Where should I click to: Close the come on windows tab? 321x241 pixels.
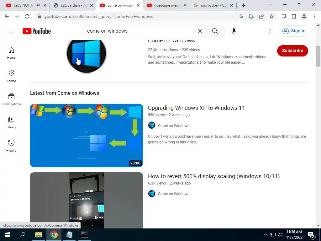(x=138, y=6)
